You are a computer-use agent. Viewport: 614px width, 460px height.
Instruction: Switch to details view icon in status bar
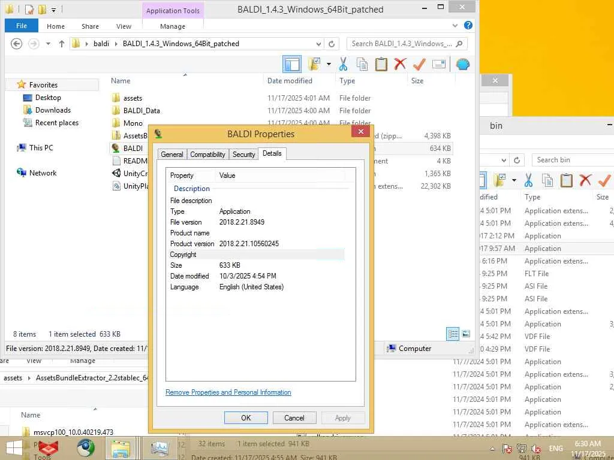tap(453, 334)
